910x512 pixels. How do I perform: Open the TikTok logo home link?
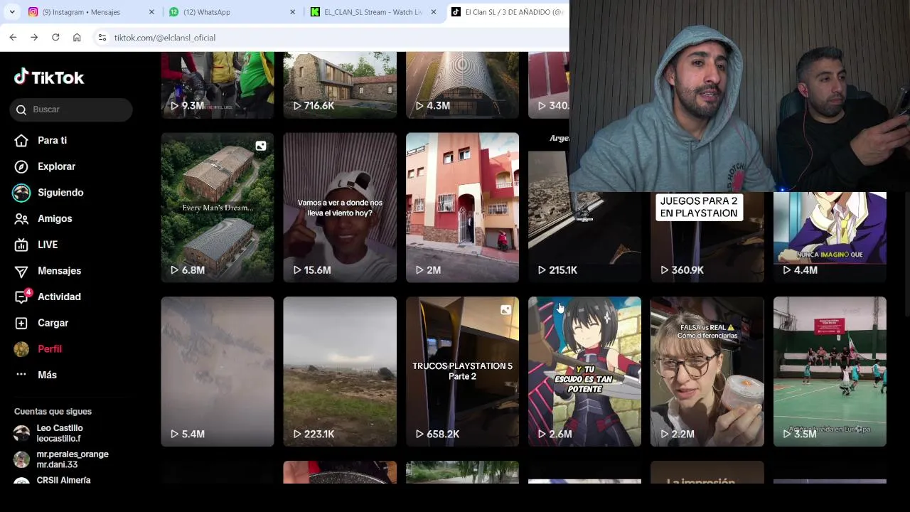pyautogui.click(x=49, y=77)
